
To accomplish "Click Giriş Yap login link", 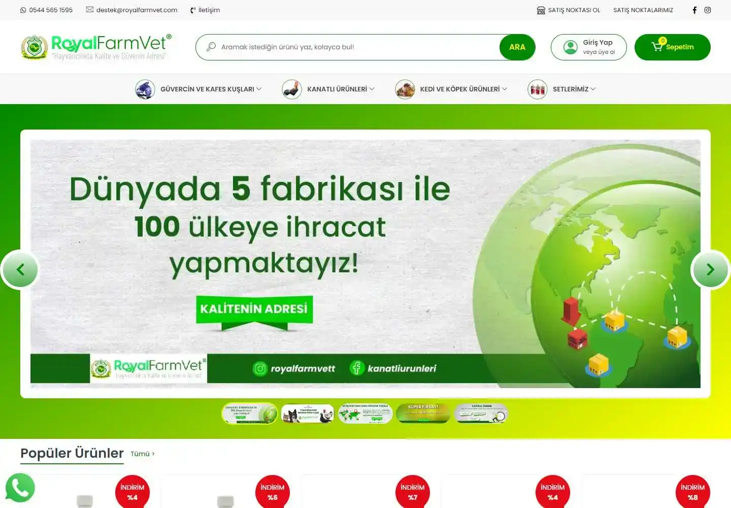I will [597, 43].
